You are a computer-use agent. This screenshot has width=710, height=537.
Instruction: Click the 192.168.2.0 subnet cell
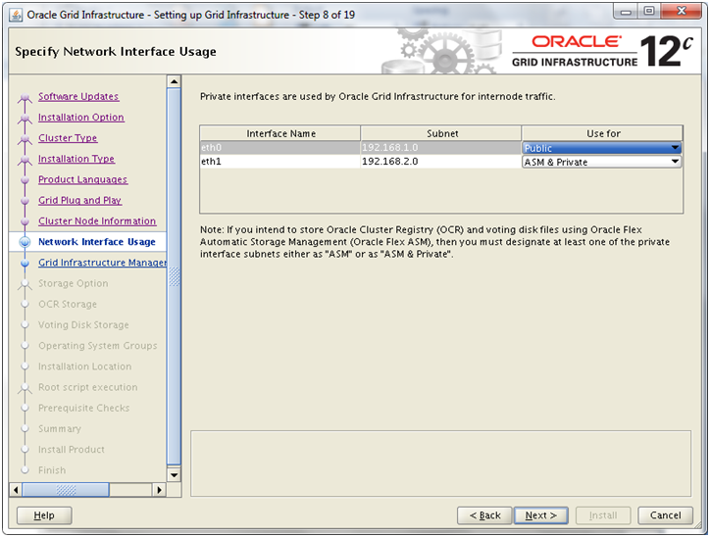(440, 162)
